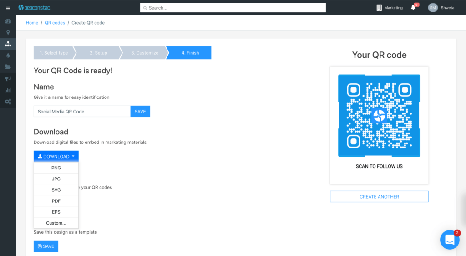The width and height of the screenshot is (466, 256).
Task: Click the CREATE ANOTHER button
Action: click(379, 196)
